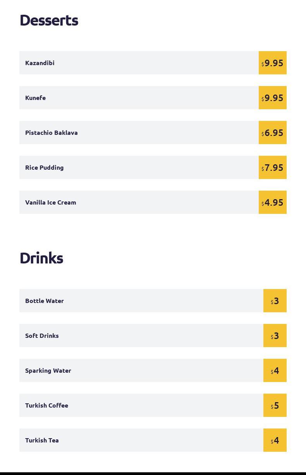The width and height of the screenshot is (306, 475).
Task: Choose Rice Pudding from desserts
Action: (45, 167)
